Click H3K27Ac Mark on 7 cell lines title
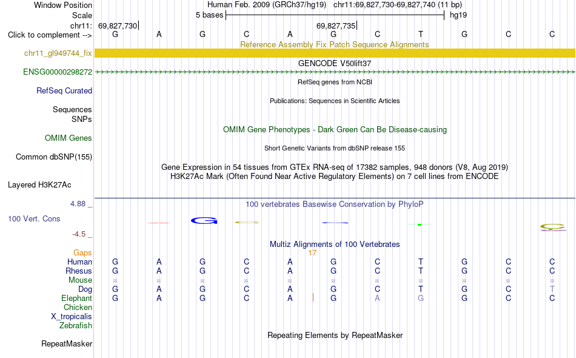Viewport: 576px width, 358px height. click(x=335, y=177)
